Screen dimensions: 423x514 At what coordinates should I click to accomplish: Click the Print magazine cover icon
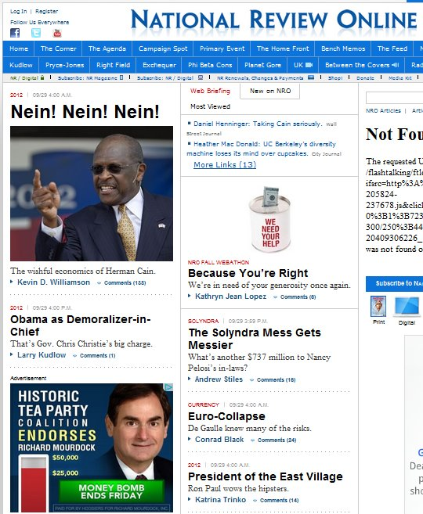[378, 306]
